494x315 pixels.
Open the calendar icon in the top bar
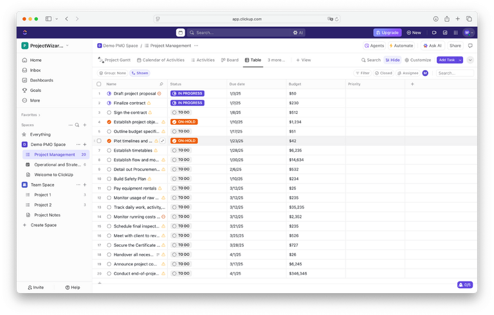180,32
